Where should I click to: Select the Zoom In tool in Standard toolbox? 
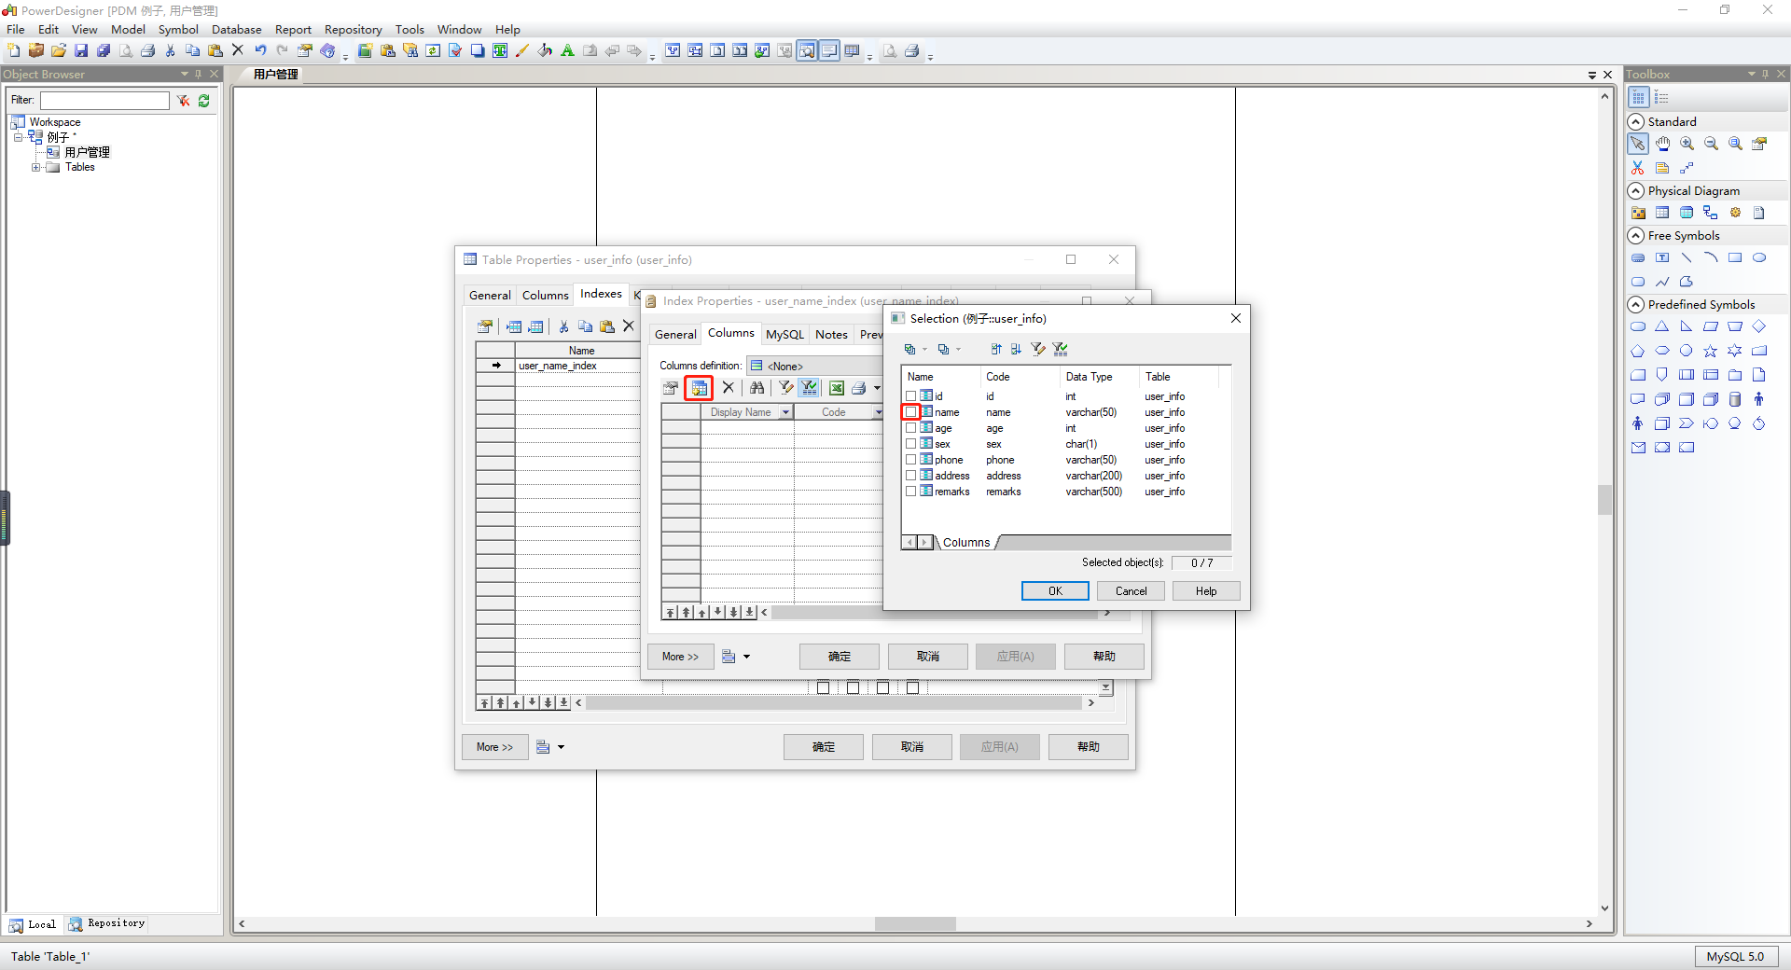(x=1686, y=144)
